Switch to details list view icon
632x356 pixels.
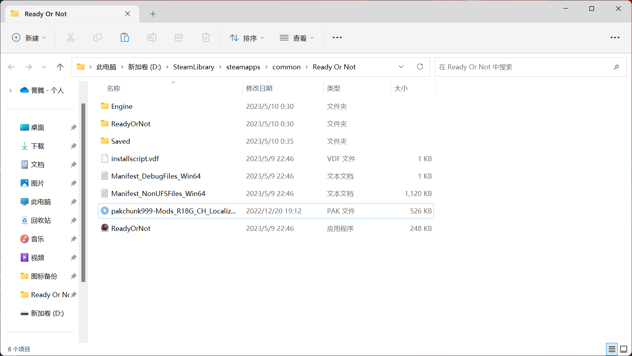pos(612,349)
